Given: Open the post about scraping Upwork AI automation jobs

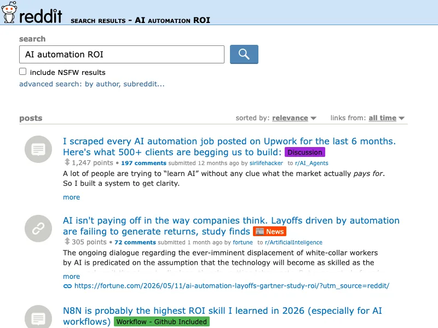Looking at the screenshot, I should [x=229, y=147].
